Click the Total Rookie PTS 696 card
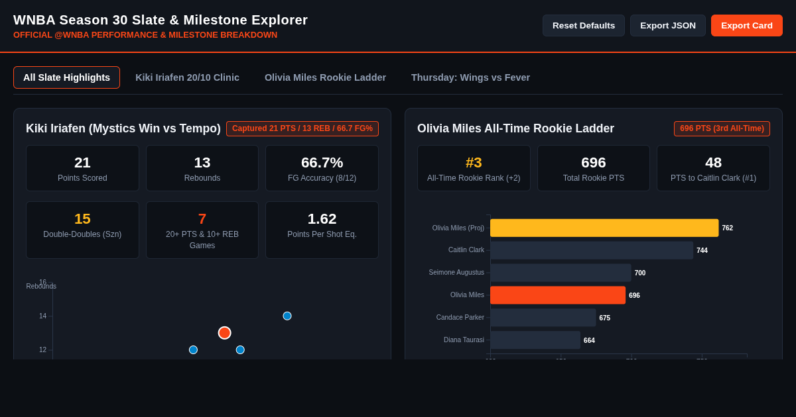 [x=594, y=168]
